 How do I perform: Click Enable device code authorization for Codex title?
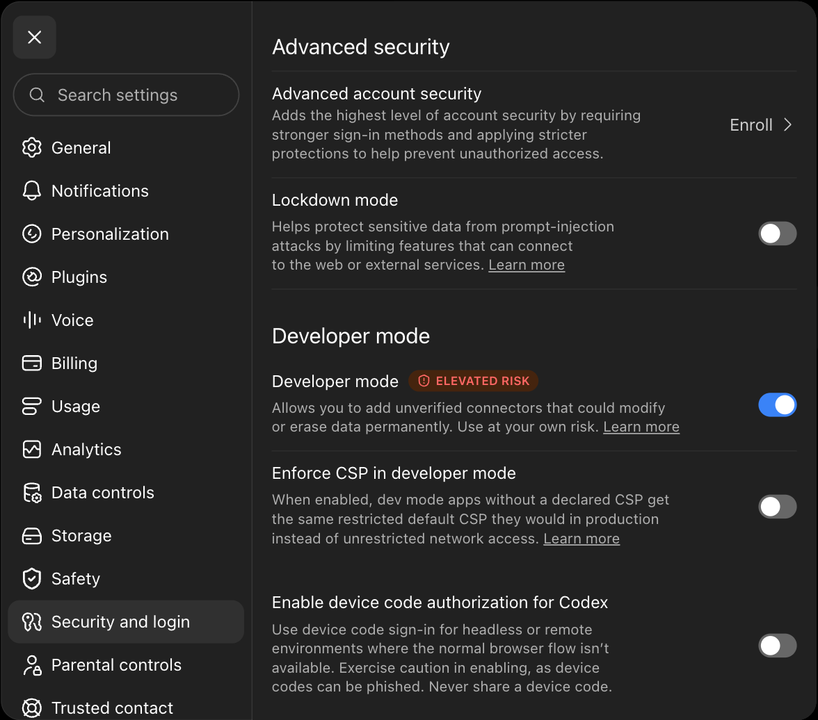pyautogui.click(x=440, y=603)
